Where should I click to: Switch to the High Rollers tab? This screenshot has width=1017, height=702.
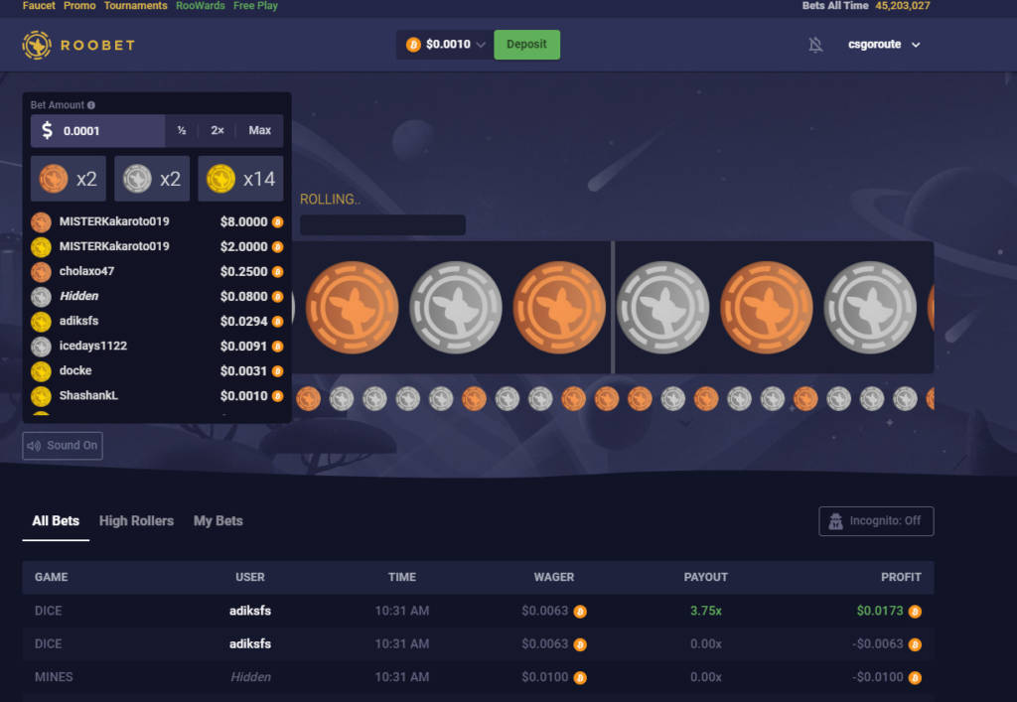click(136, 521)
